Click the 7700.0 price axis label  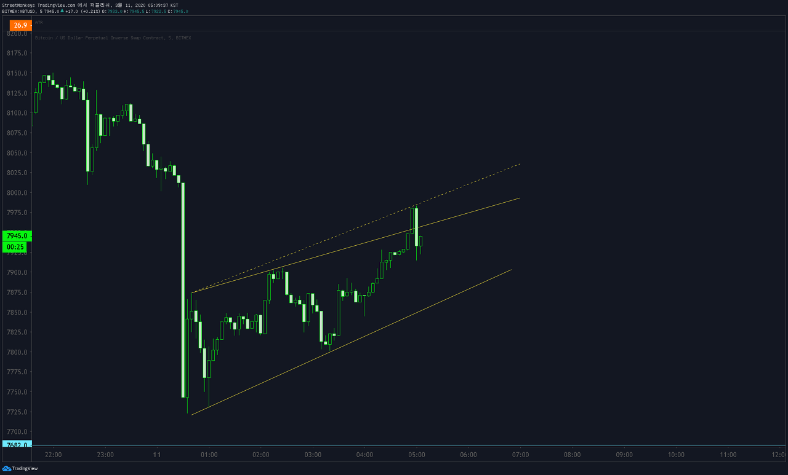point(17,431)
